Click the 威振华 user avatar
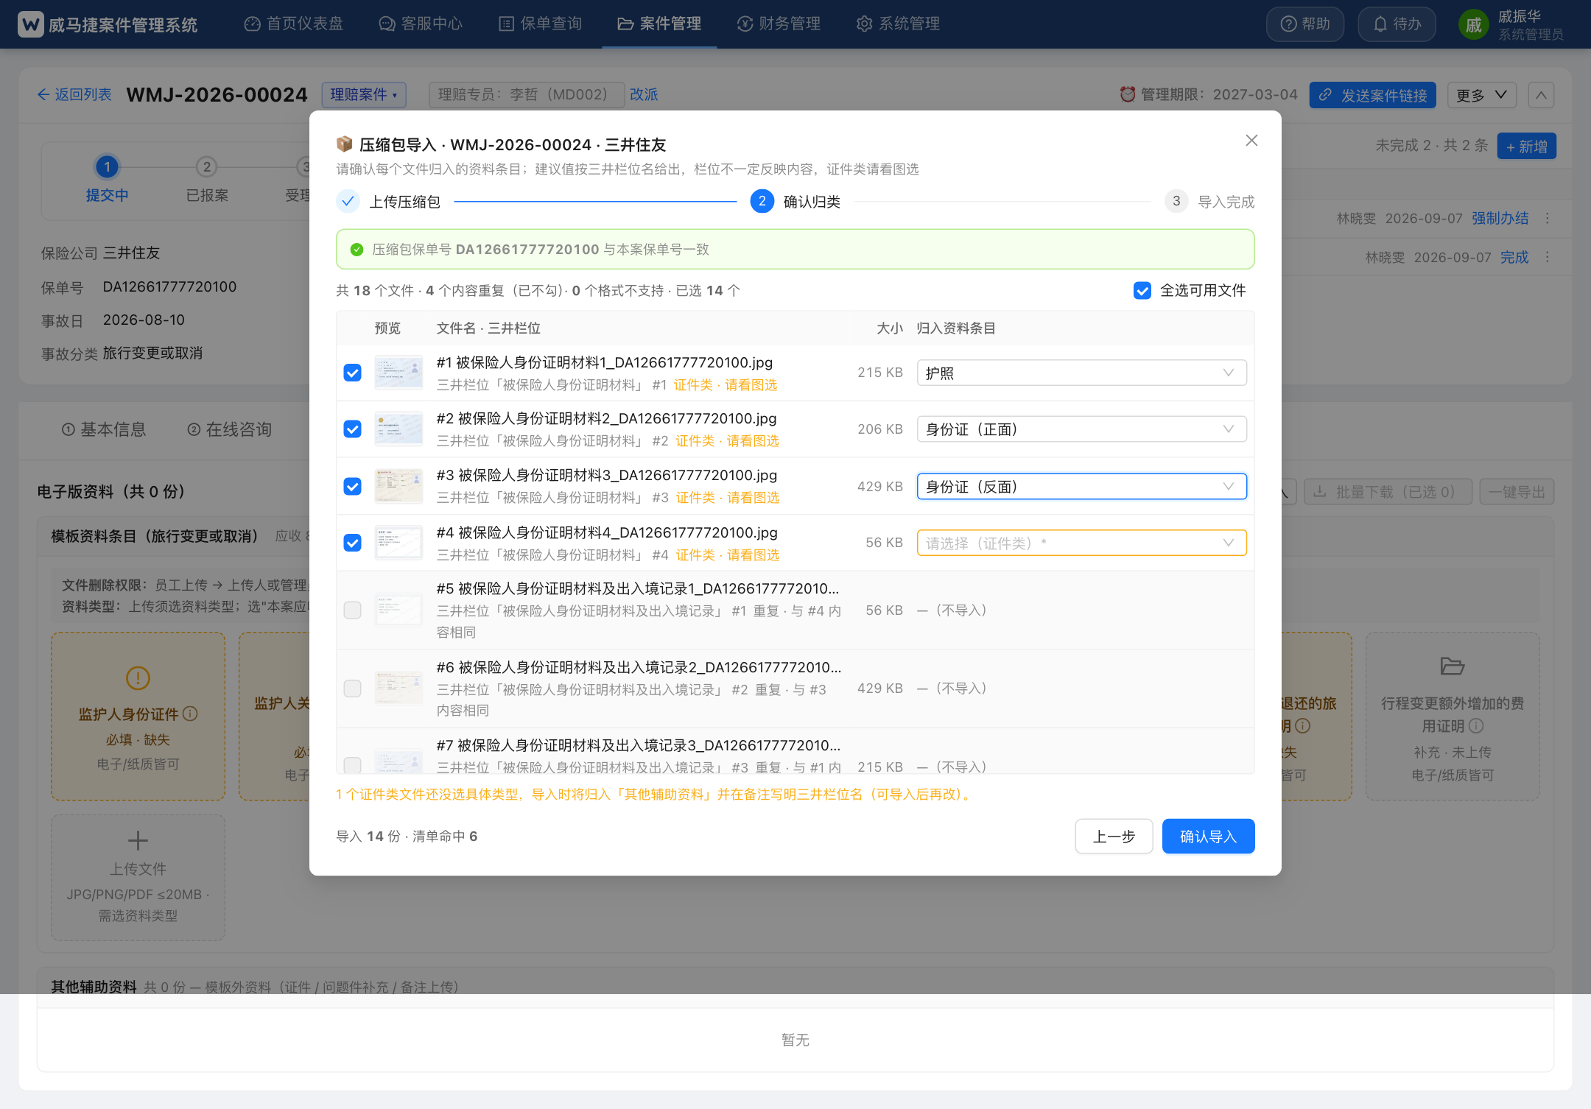 pyautogui.click(x=1473, y=25)
